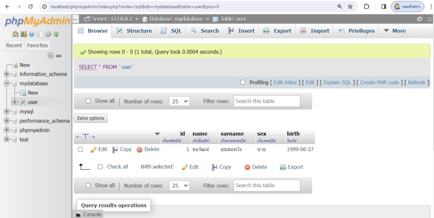
Task: Select the row 1 checkbox
Action: pos(80,150)
